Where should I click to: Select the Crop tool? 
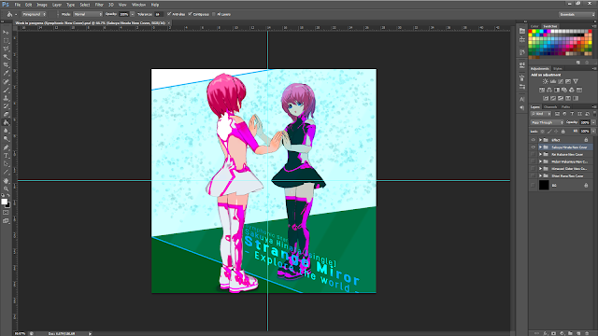7,64
